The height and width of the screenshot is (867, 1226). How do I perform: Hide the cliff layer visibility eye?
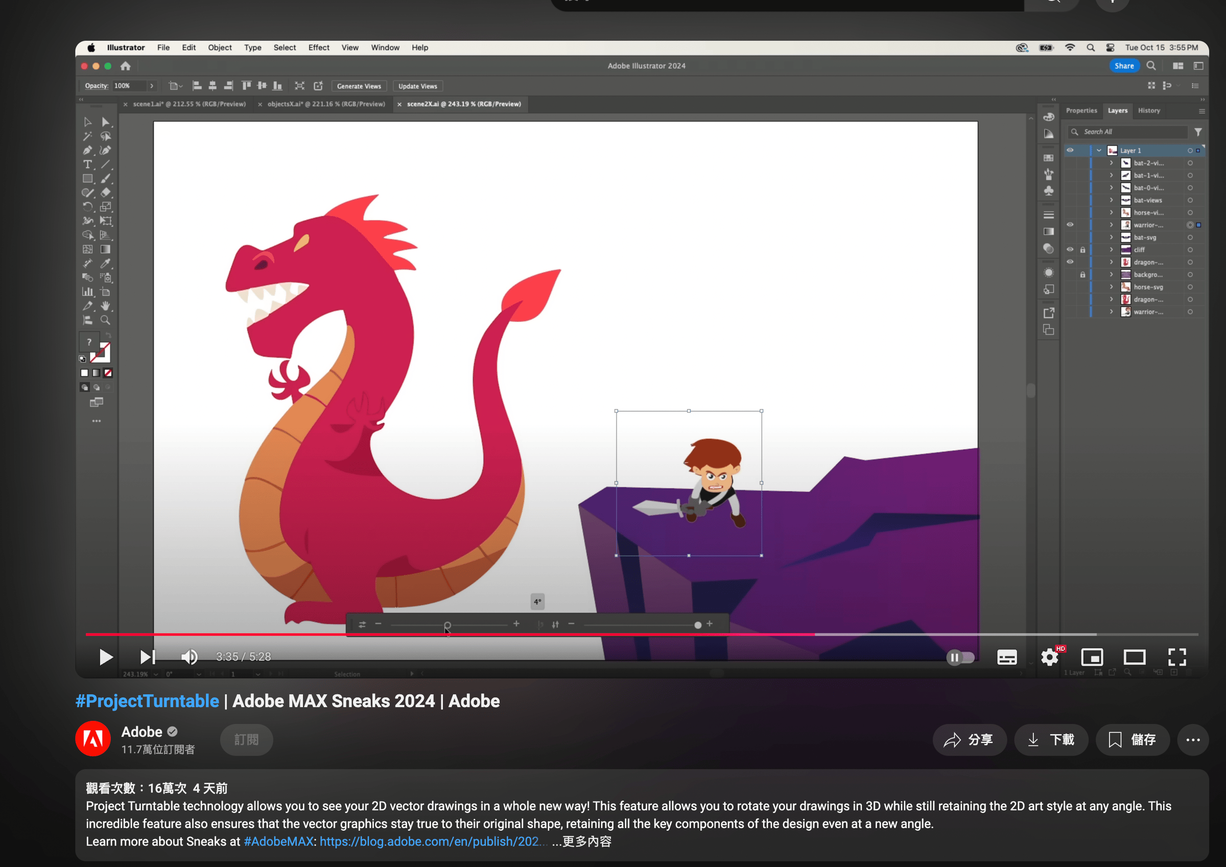(1070, 249)
